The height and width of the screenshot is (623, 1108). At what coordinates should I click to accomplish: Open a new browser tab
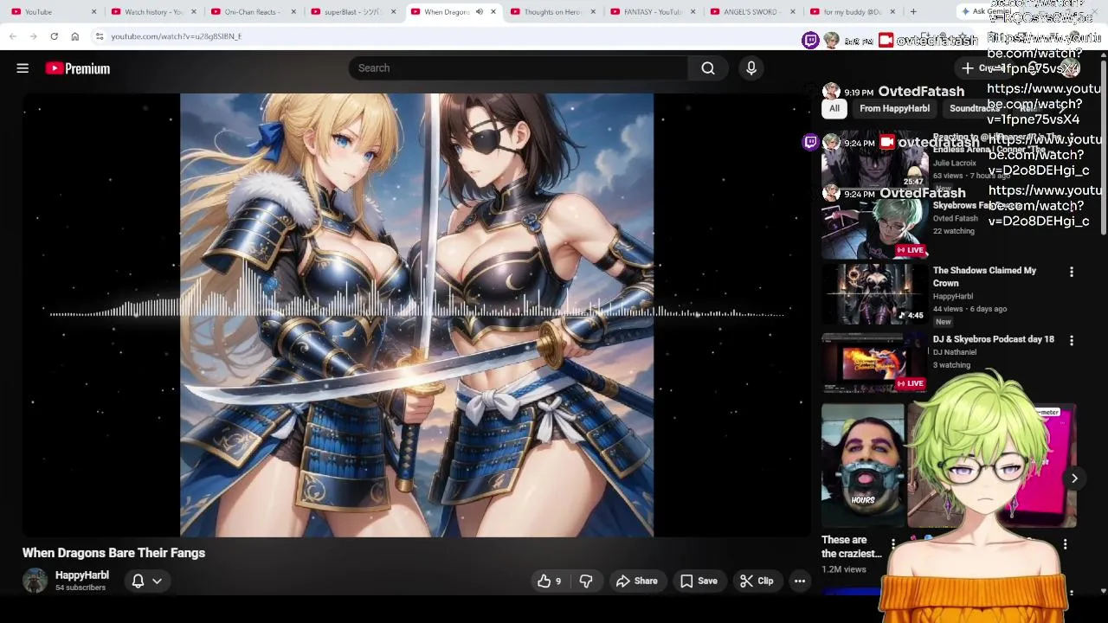tap(912, 12)
